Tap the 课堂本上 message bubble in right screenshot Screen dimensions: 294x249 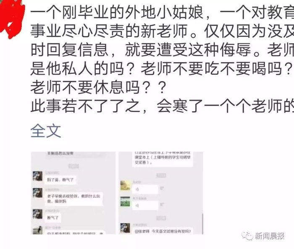pyautogui.click(x=163, y=159)
